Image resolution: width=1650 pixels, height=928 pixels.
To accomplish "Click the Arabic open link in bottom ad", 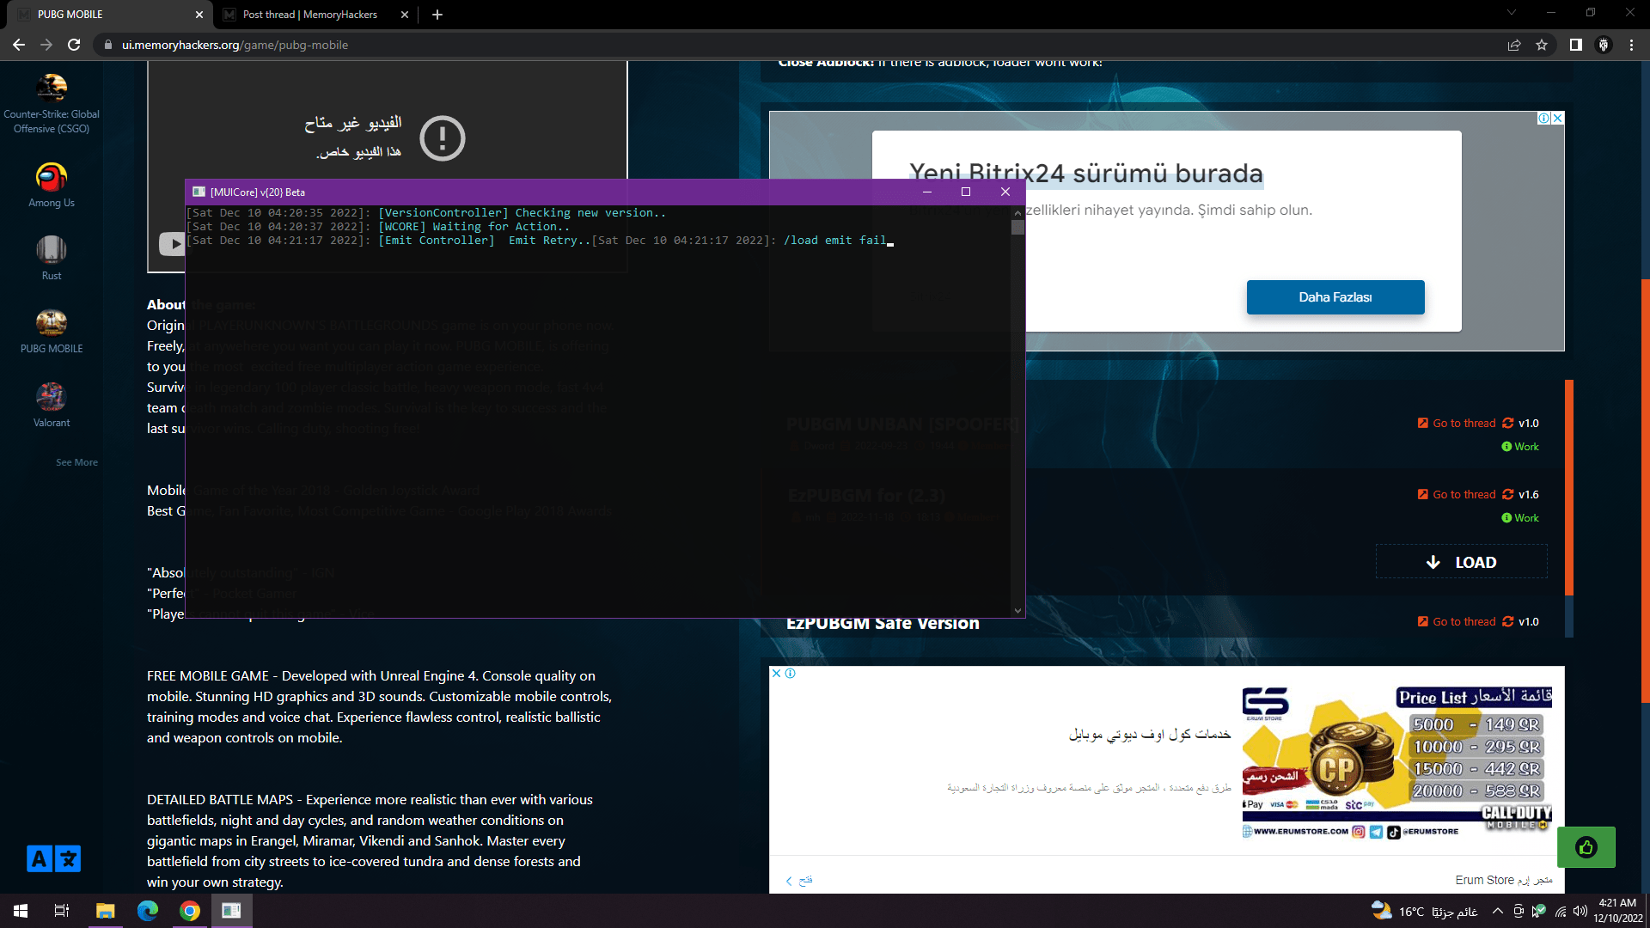I will (799, 881).
